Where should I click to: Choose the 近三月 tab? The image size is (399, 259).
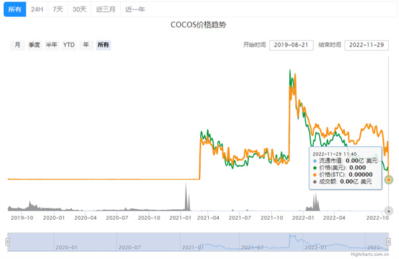[x=106, y=9]
